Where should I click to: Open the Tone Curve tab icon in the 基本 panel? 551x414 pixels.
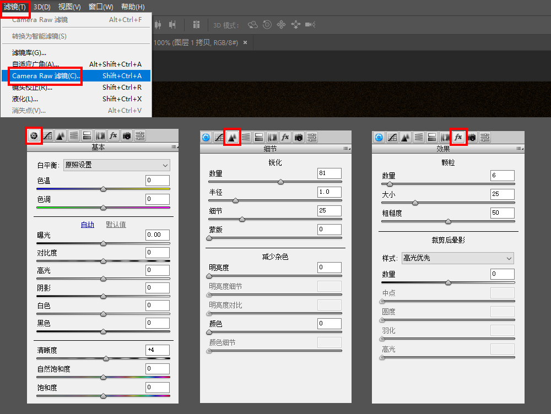47,135
